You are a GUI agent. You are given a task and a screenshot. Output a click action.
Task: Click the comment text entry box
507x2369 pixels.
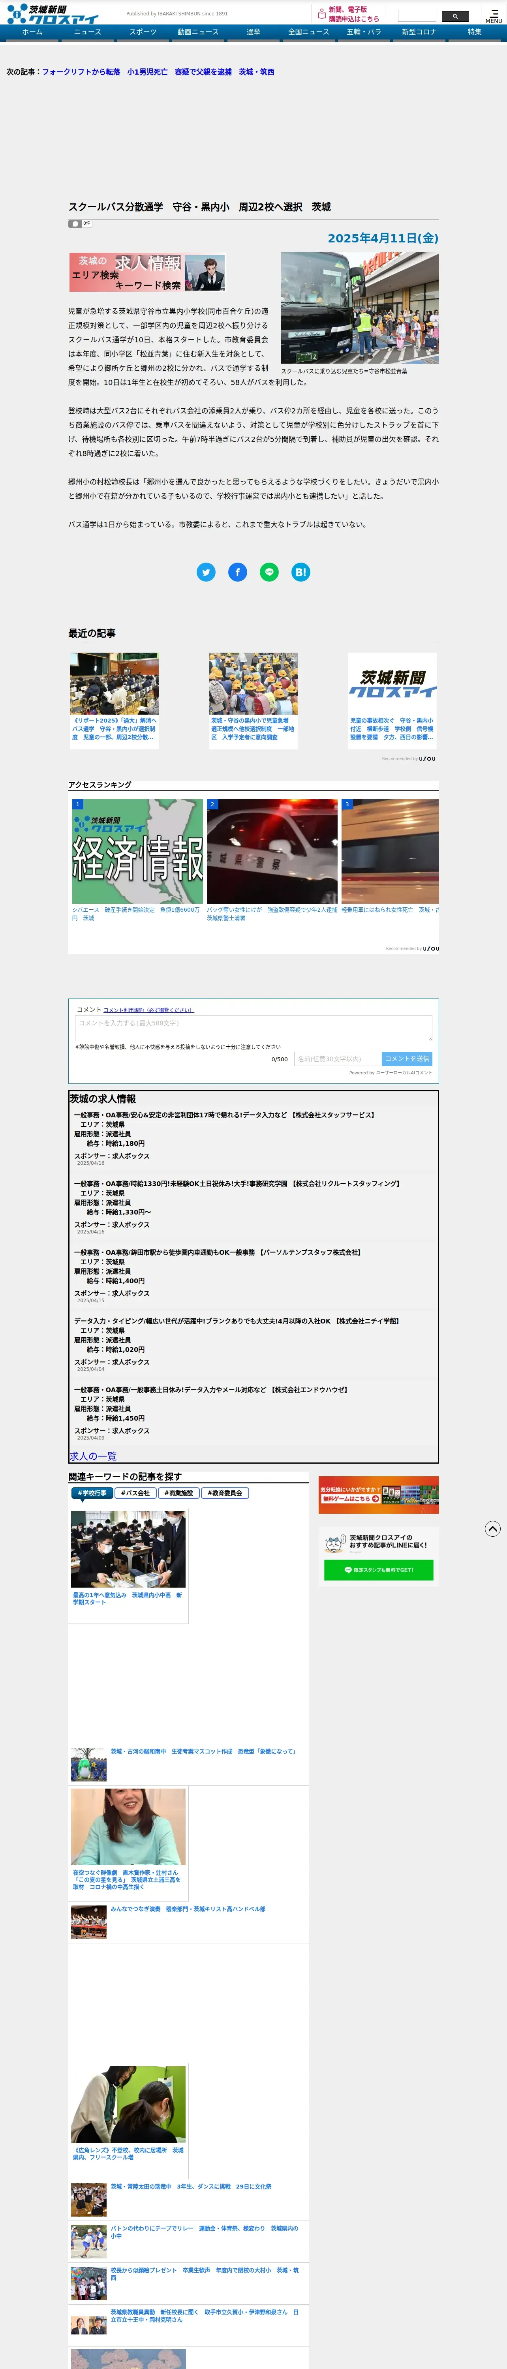click(253, 1028)
